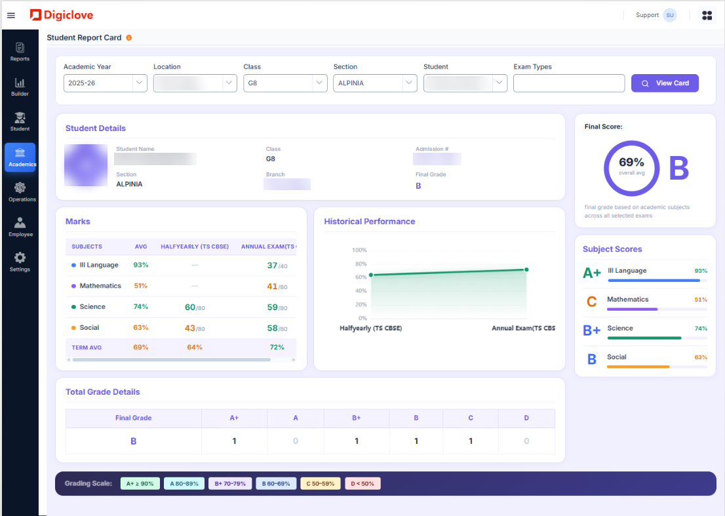Screen dimensions: 725x516
Task: Click the TERM AVG row label
Action: click(87, 347)
